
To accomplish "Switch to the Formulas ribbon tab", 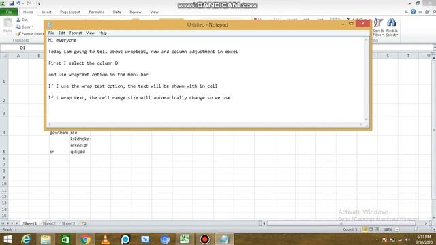I will pyautogui.click(x=97, y=12).
